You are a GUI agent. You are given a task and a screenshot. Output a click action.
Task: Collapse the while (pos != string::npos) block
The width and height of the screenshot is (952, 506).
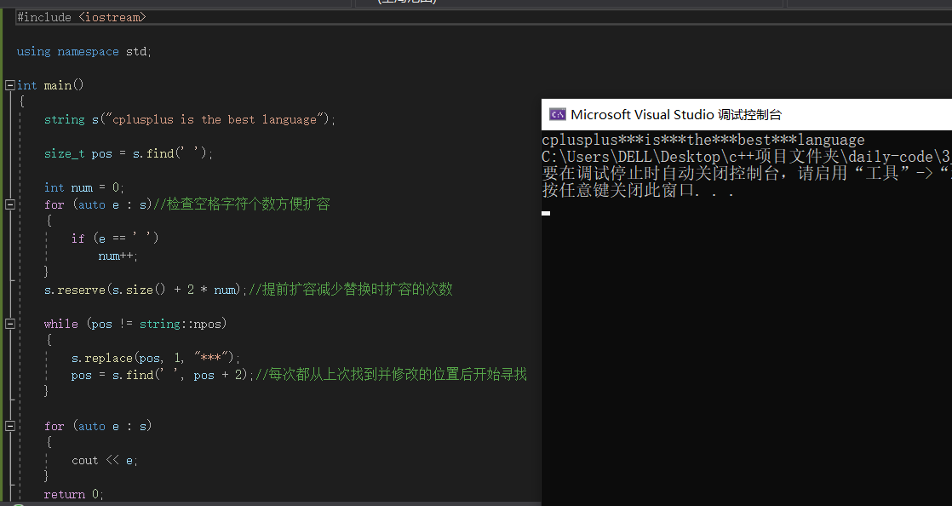(9, 324)
